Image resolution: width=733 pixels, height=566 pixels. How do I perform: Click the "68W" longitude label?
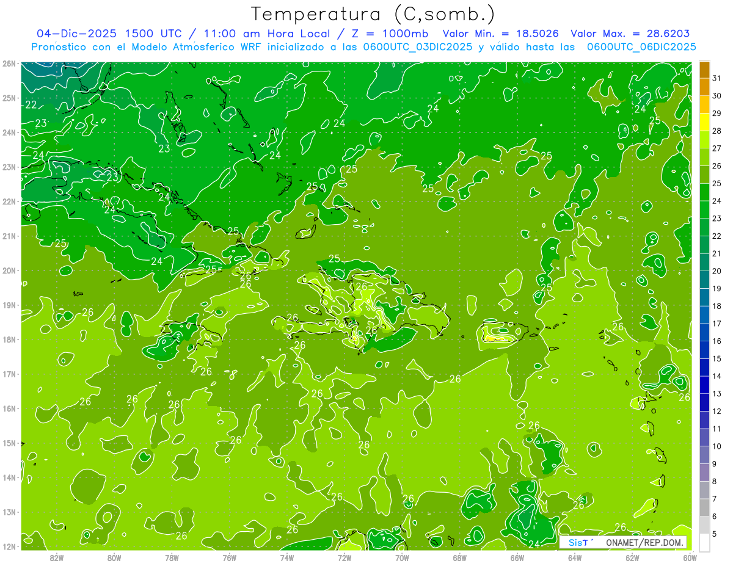pos(459,557)
